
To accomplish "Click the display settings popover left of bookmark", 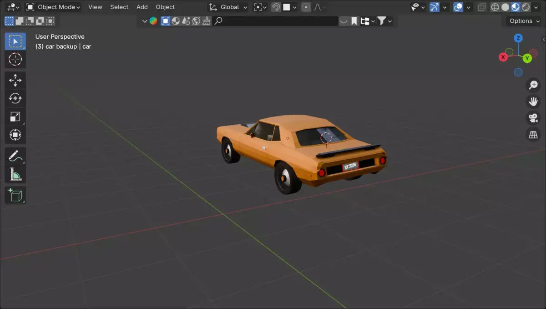I will click(344, 21).
